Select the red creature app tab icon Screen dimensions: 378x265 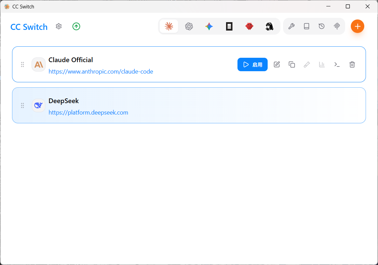pos(249,26)
